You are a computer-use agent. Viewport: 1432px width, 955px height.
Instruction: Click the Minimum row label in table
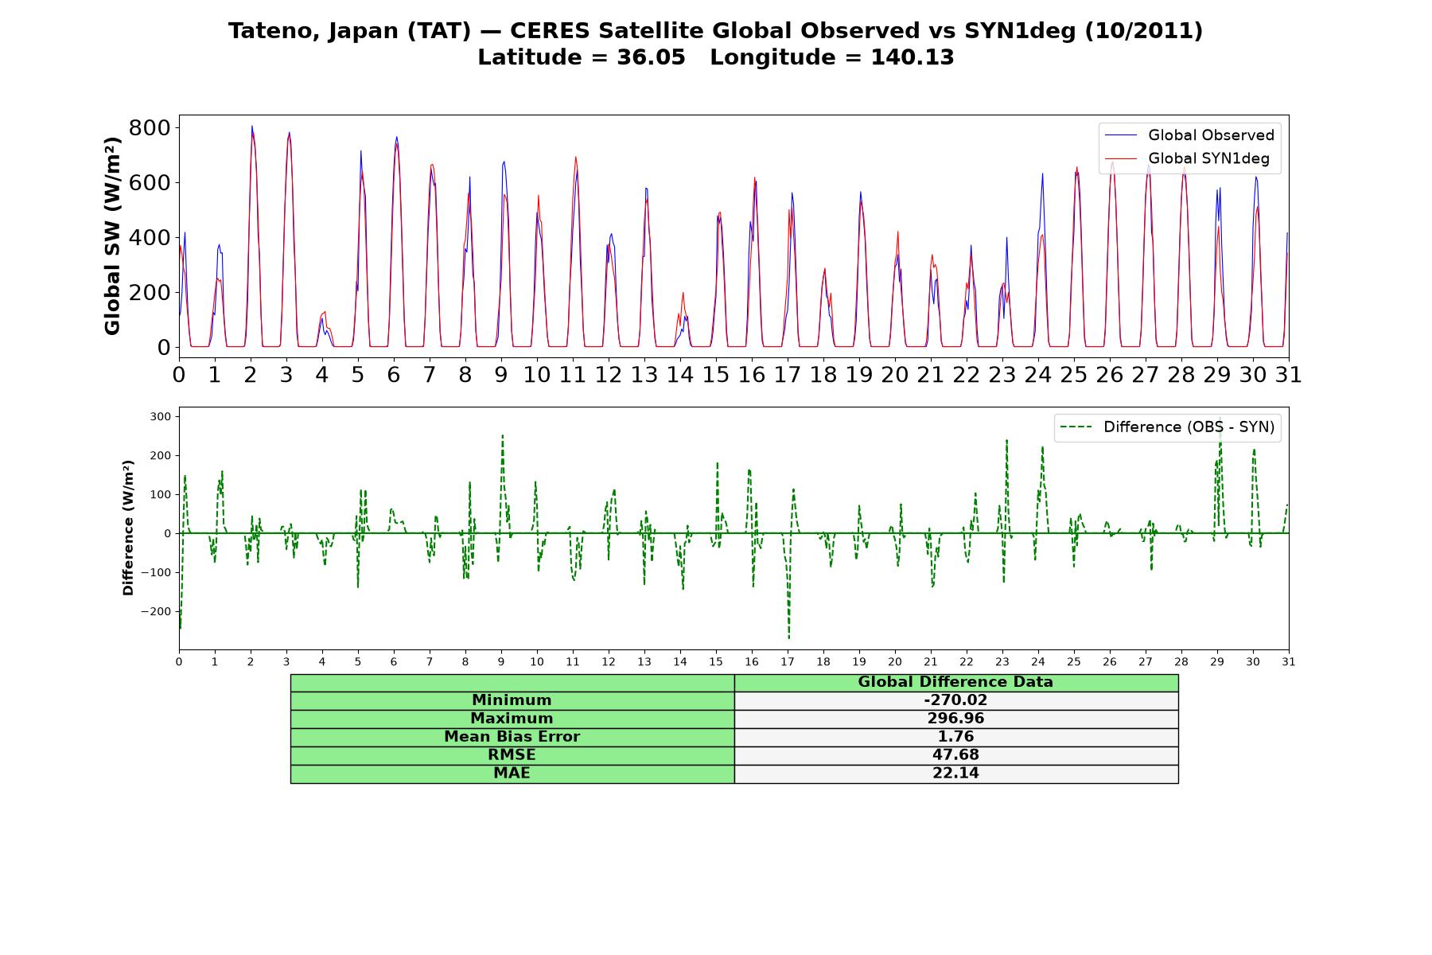[512, 700]
